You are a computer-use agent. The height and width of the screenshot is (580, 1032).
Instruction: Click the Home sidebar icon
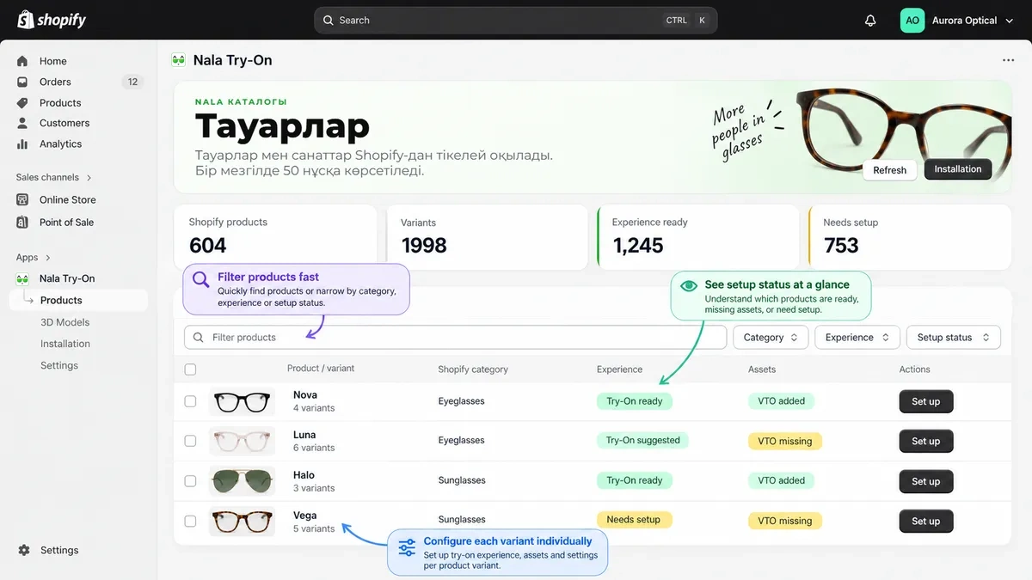[x=22, y=61]
